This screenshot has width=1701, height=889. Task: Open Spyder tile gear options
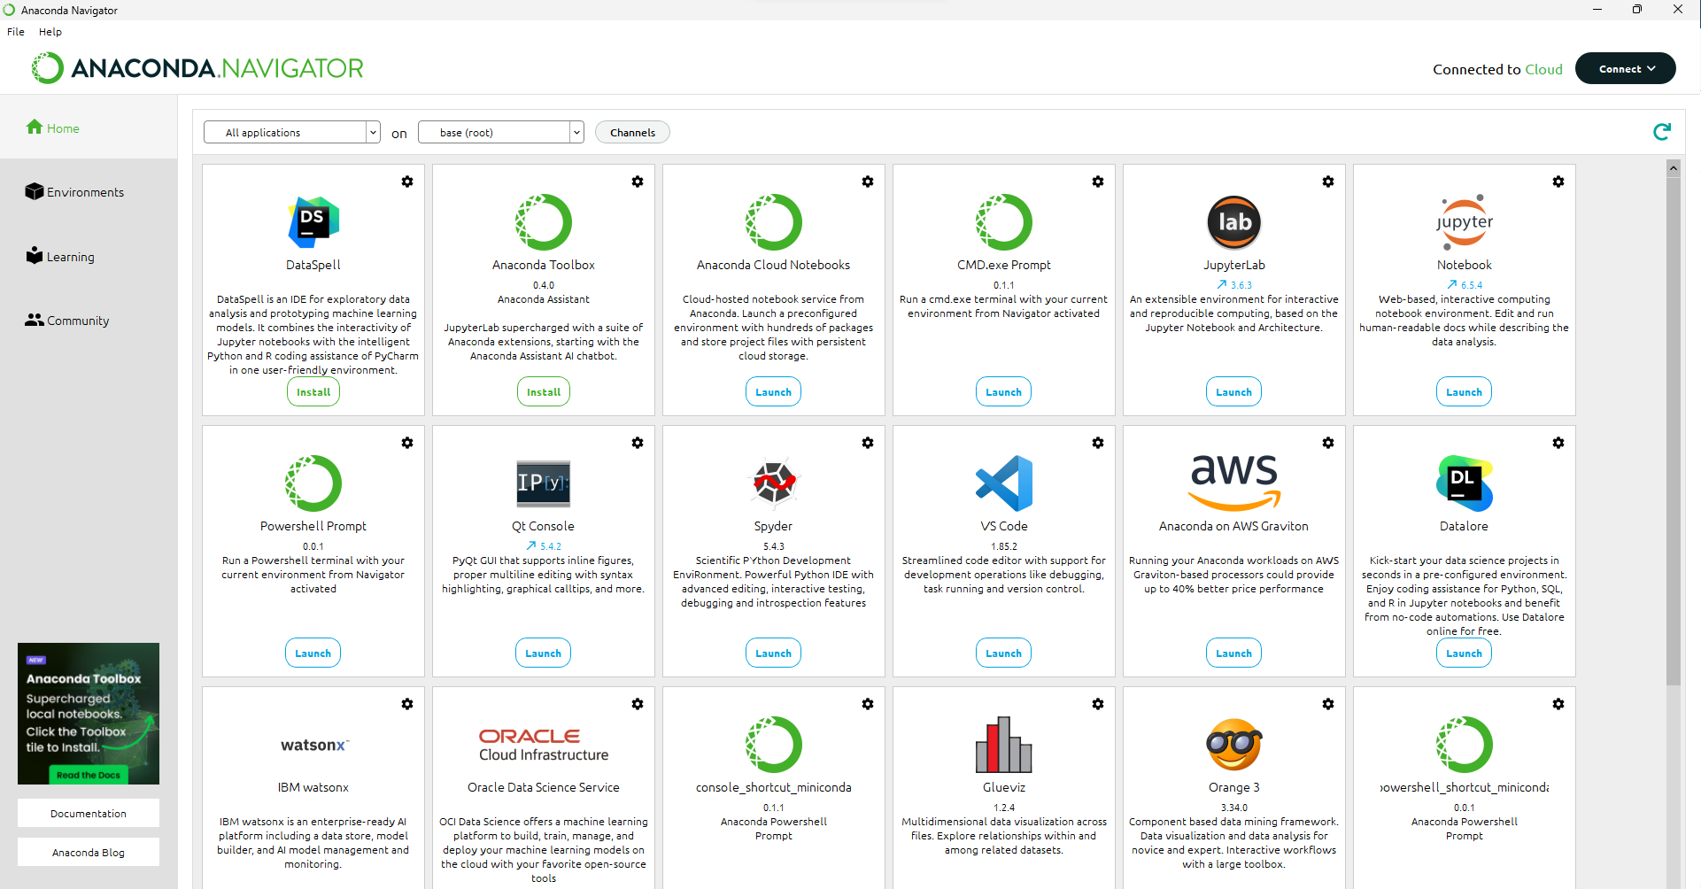coord(868,443)
